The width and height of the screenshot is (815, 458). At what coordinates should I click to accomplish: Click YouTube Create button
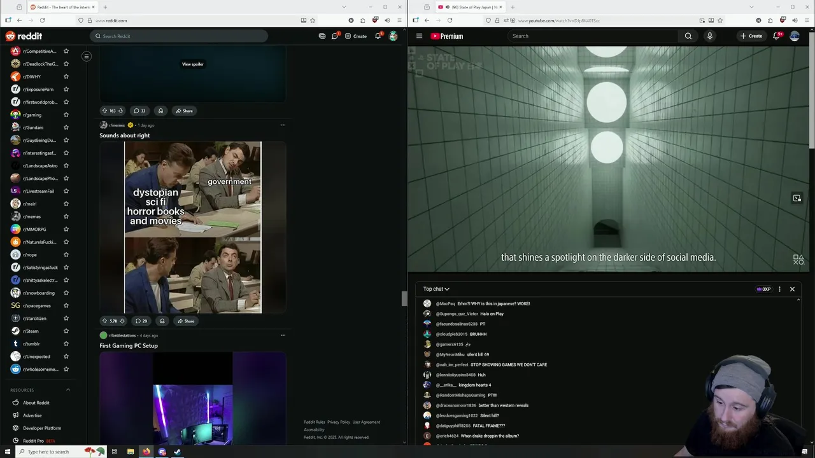(x=751, y=36)
